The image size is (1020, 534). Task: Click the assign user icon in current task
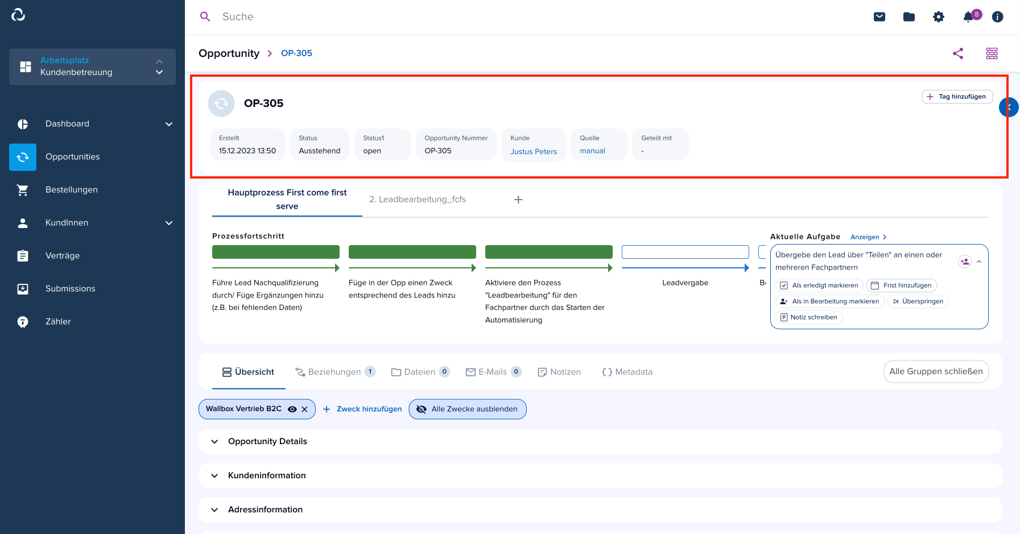pyautogui.click(x=965, y=262)
